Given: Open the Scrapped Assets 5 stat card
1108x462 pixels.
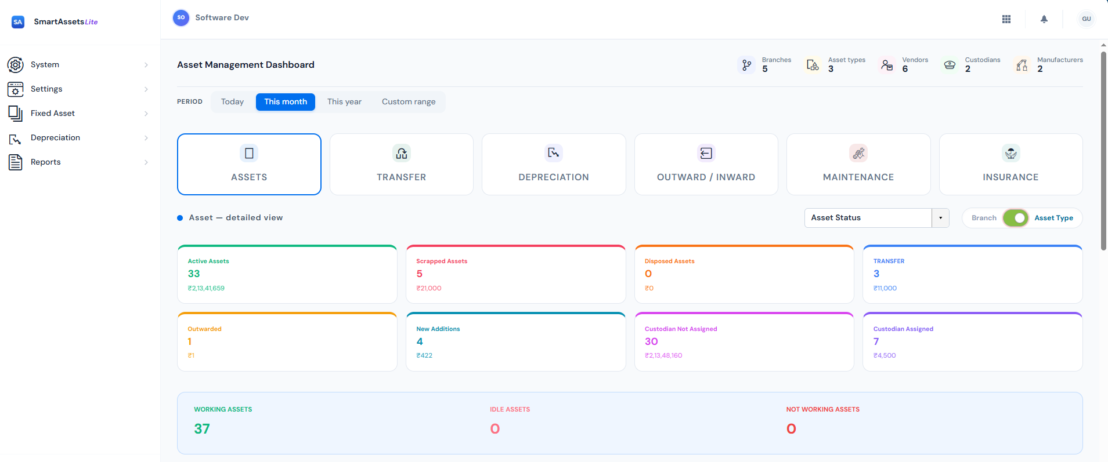Looking at the screenshot, I should pos(516,274).
